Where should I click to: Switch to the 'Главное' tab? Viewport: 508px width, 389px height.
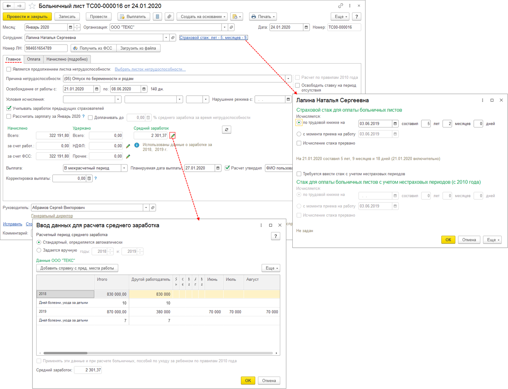click(x=14, y=59)
